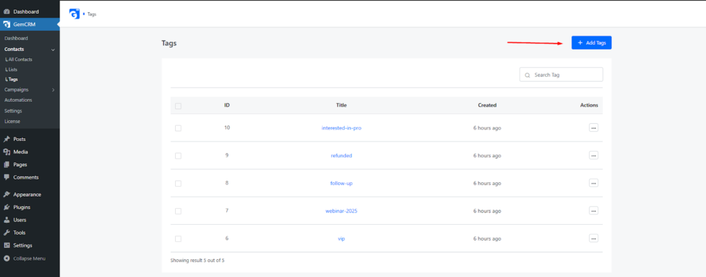
Task: Focus the Search Tag input field
Action: (561, 74)
